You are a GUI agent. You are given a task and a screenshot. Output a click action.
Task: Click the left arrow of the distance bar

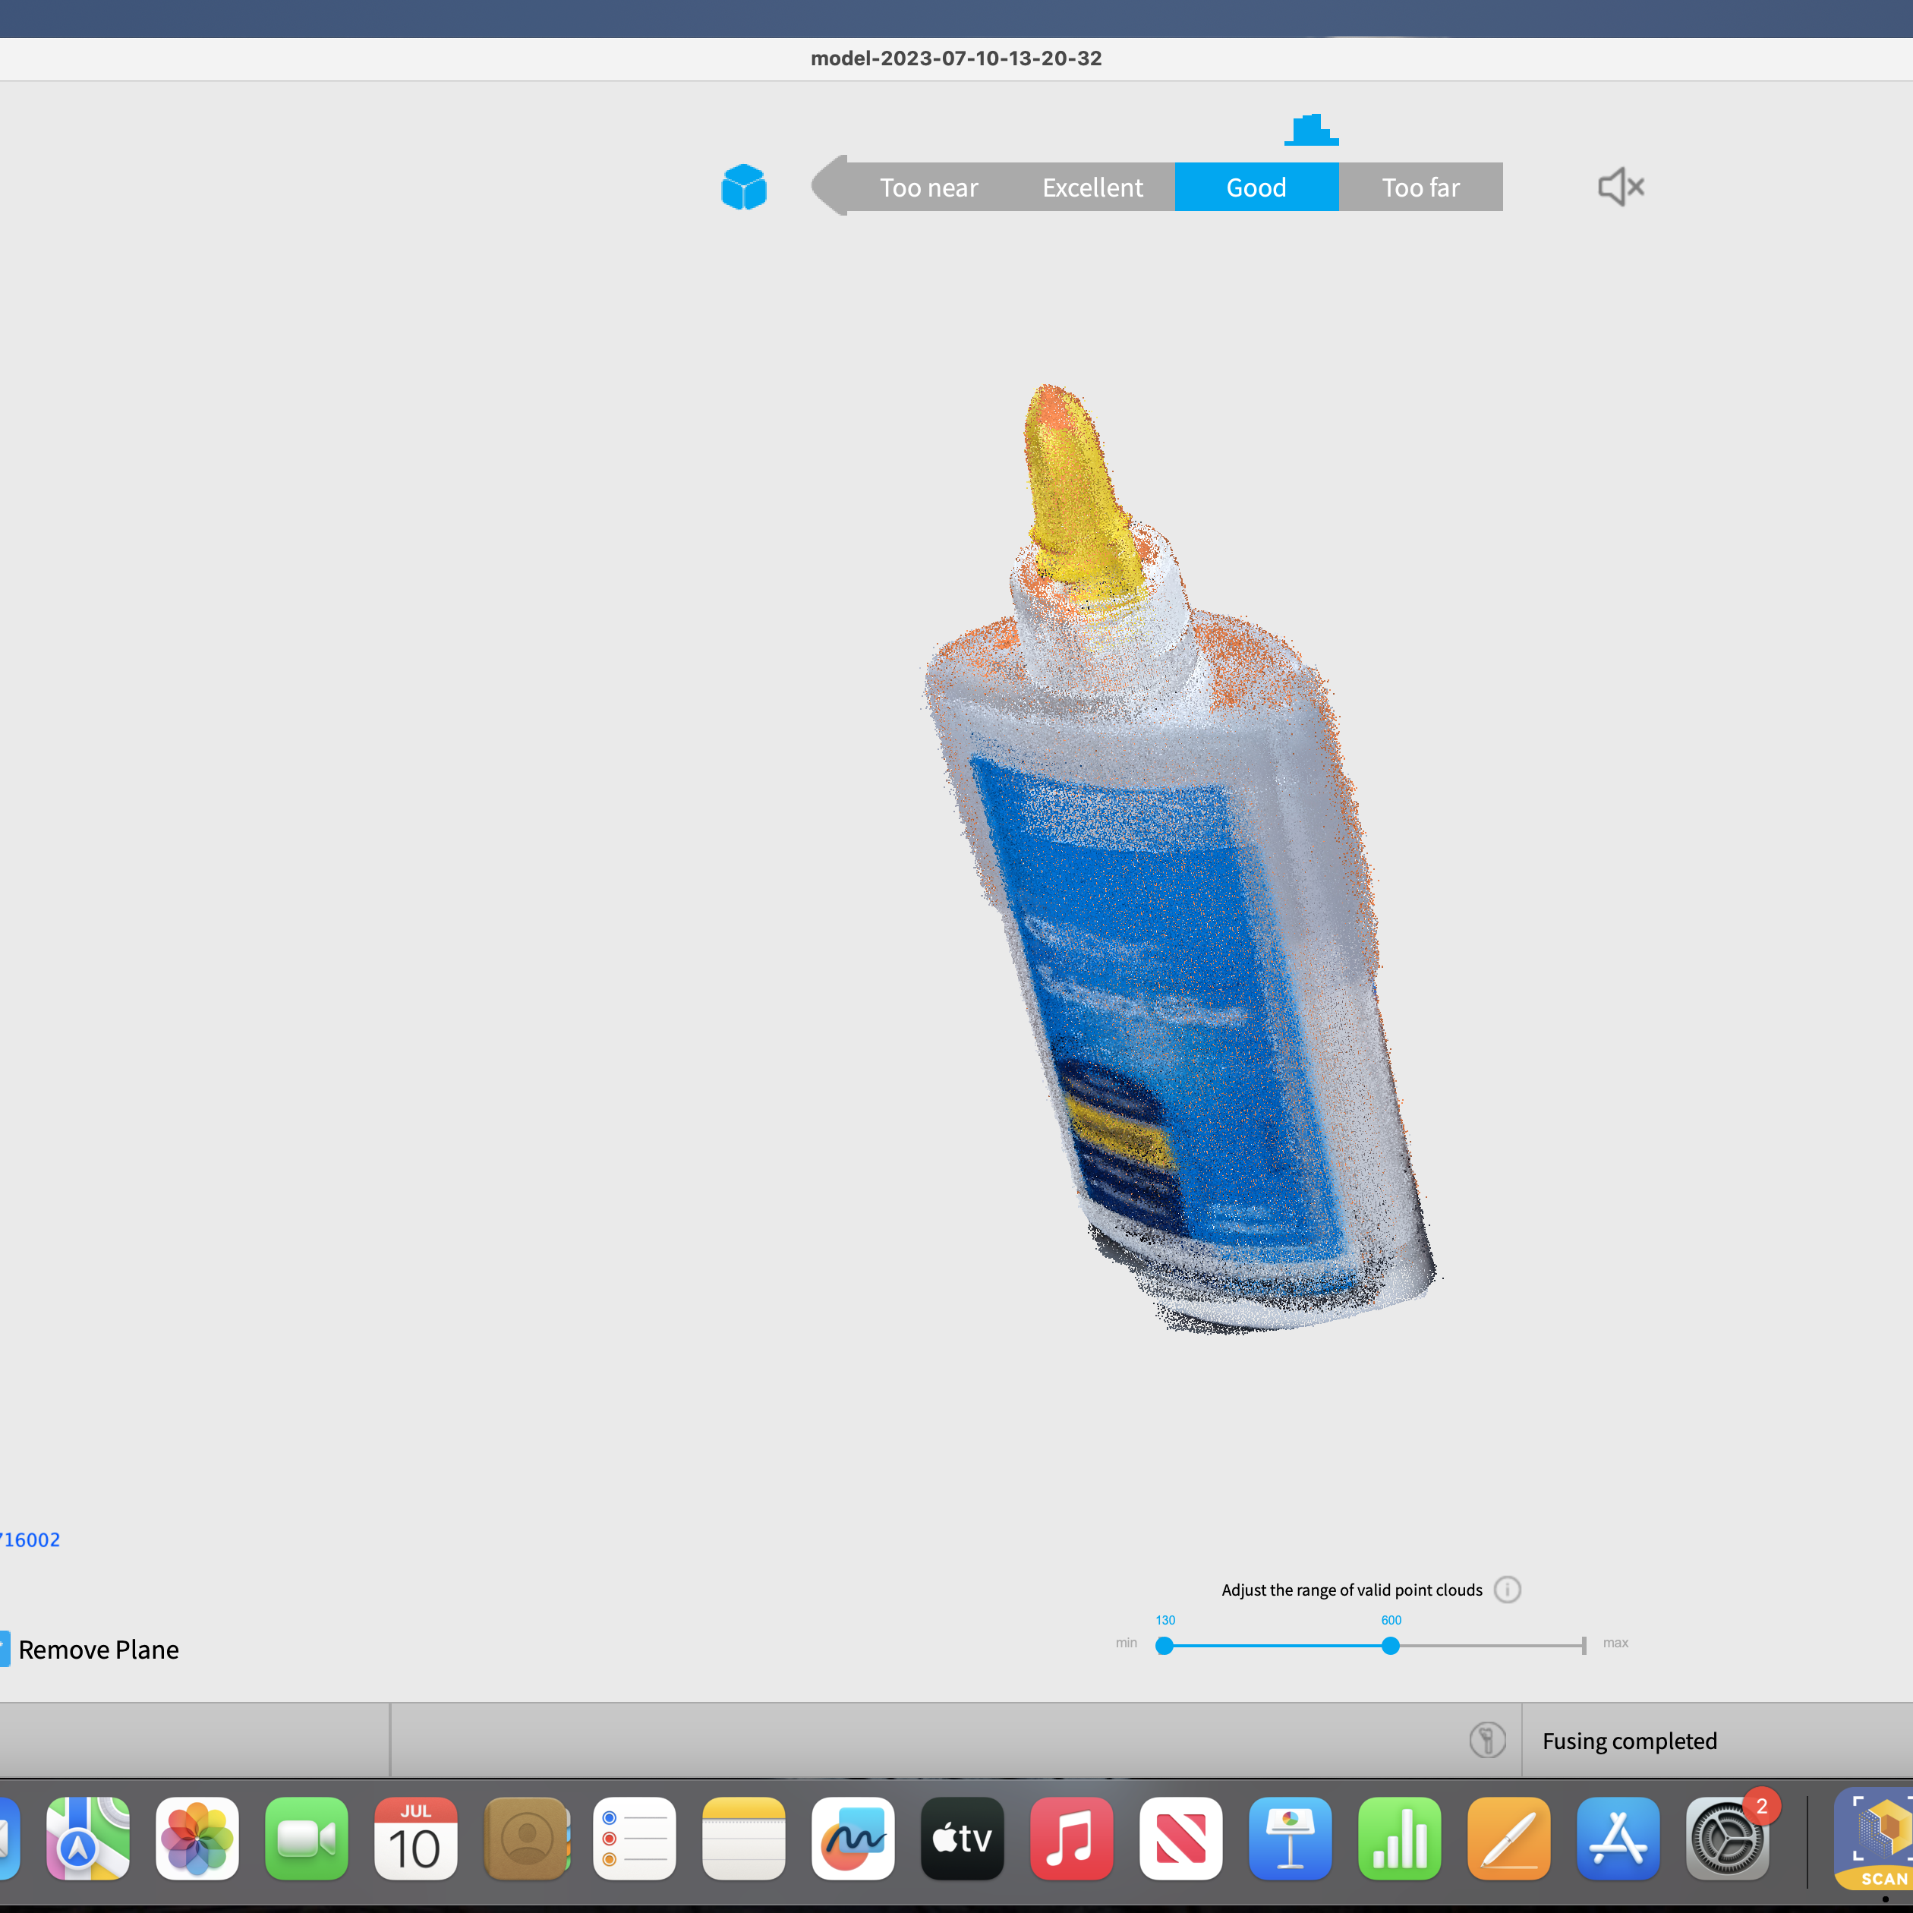point(830,186)
